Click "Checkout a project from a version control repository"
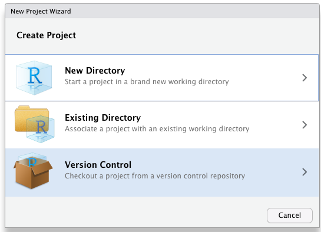Viewport: 321px width, 232px height. 155,175
